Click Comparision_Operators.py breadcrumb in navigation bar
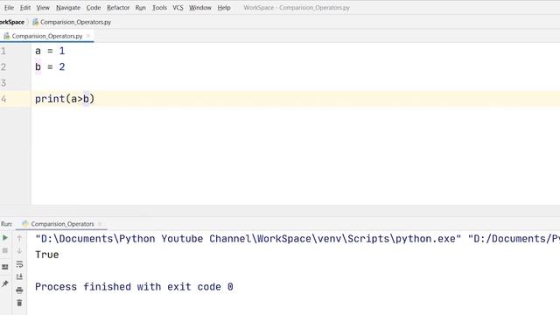Image resolution: width=560 pixels, height=315 pixels. coord(72,22)
